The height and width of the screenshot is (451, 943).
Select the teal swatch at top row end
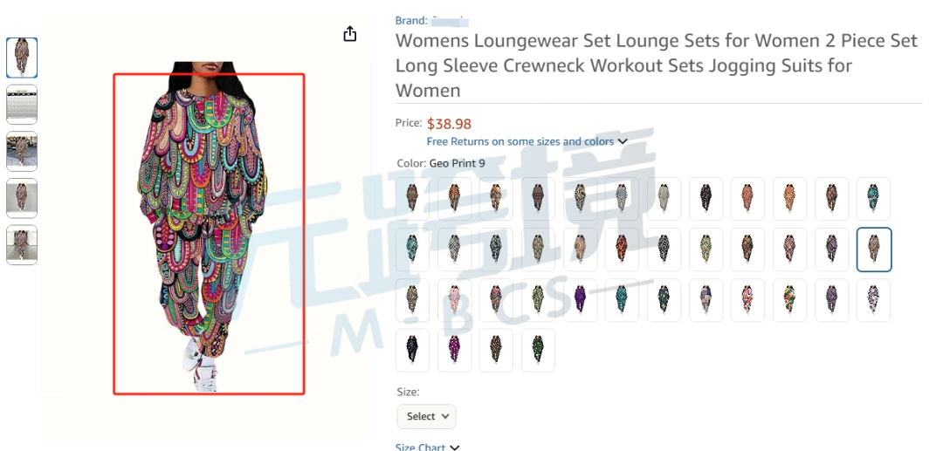[873, 199]
